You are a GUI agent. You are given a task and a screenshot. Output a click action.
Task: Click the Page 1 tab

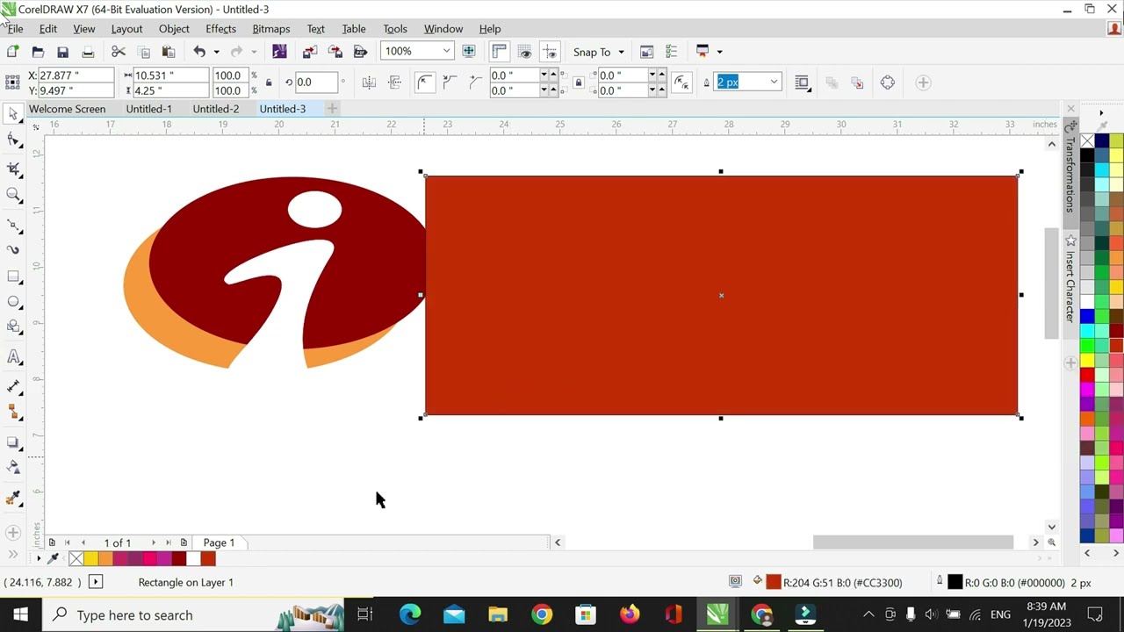click(x=219, y=542)
